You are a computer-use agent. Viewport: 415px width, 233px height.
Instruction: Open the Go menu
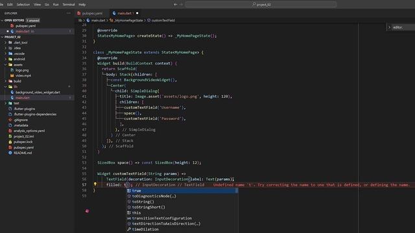point(47,5)
